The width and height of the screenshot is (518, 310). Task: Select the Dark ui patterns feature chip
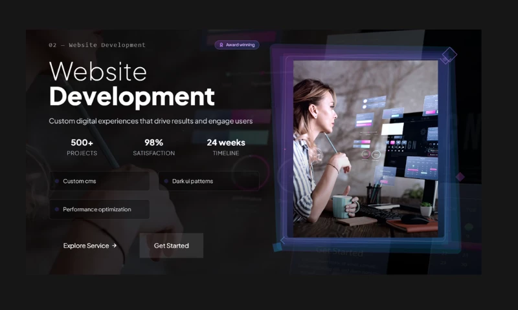(208, 181)
